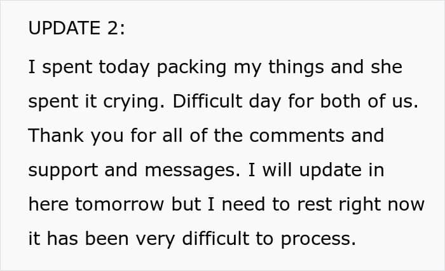Click the word "tomorrow"

120,205
